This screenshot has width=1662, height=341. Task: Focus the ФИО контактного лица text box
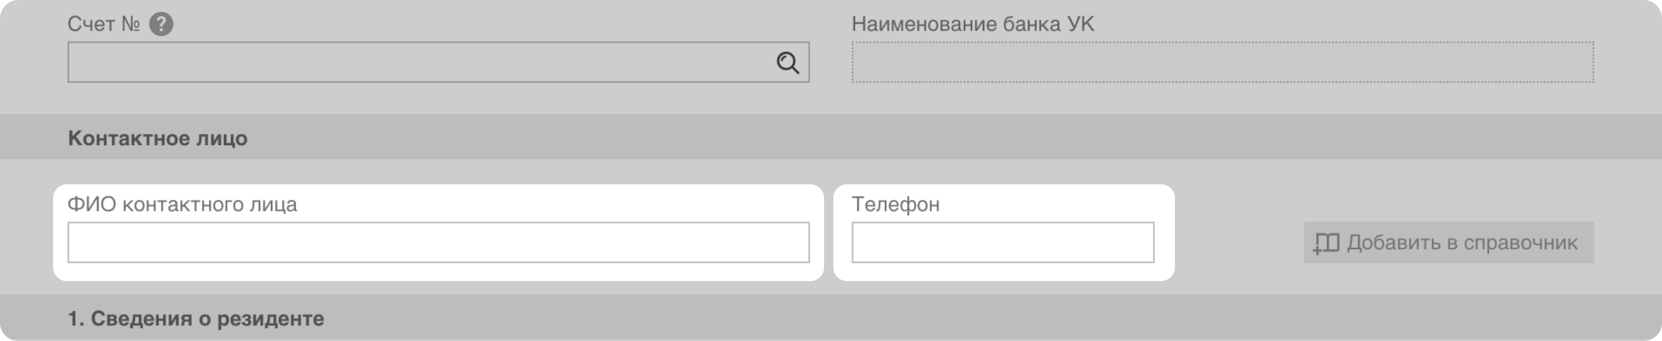tap(438, 243)
